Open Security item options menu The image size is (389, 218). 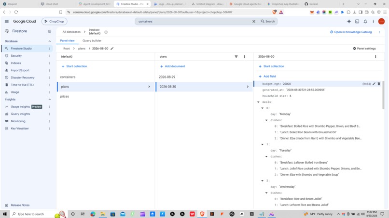pyautogui.click(x=50, y=56)
